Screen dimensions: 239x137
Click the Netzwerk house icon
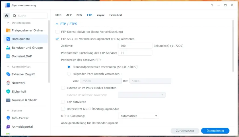[8, 83]
